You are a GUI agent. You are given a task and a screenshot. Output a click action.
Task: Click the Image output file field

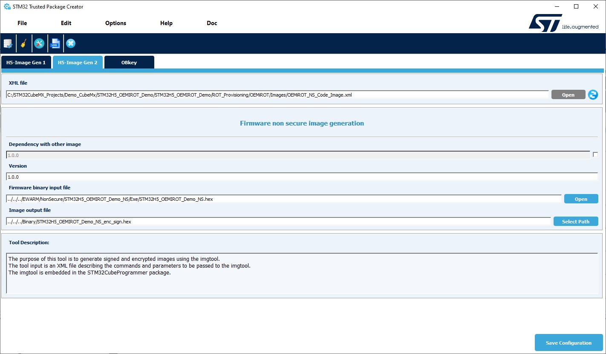point(279,222)
